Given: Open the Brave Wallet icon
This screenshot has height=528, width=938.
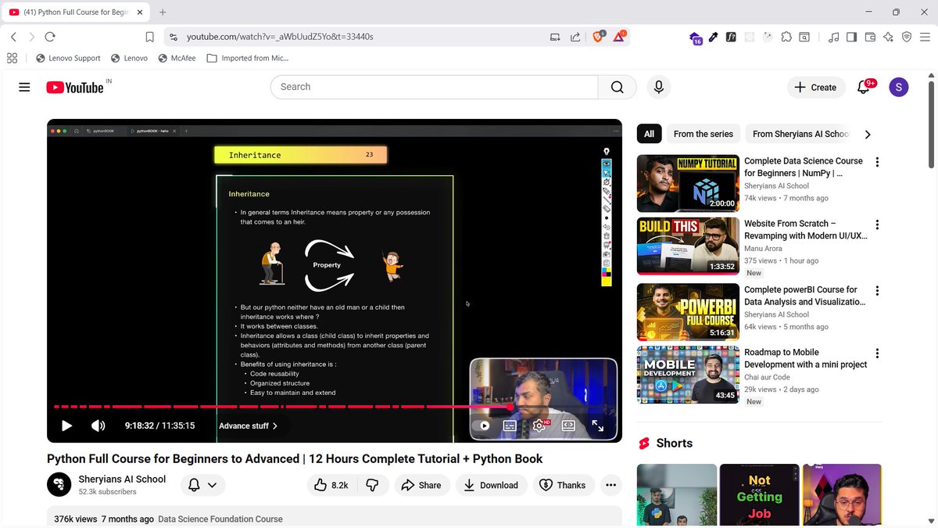Looking at the screenshot, I should (x=869, y=37).
